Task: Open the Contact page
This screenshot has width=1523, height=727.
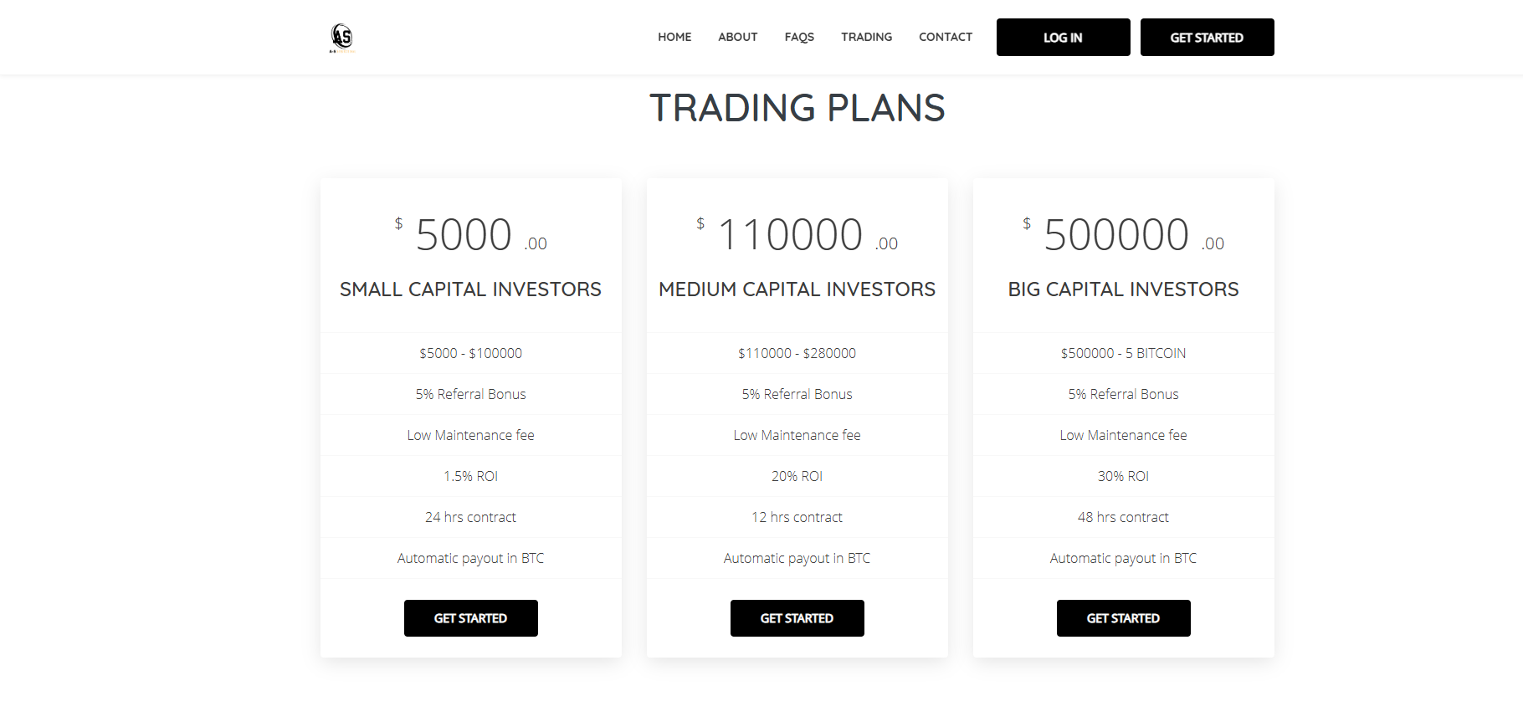Action: (946, 37)
